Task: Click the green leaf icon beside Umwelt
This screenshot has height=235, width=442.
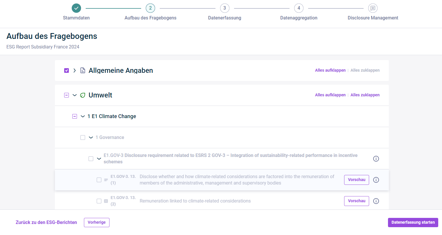Action: click(x=83, y=95)
